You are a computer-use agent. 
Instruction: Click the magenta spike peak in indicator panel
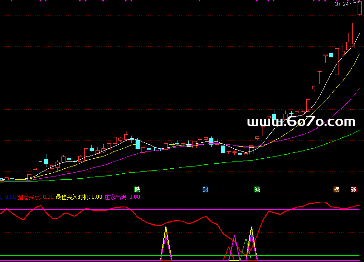tap(234, 236)
